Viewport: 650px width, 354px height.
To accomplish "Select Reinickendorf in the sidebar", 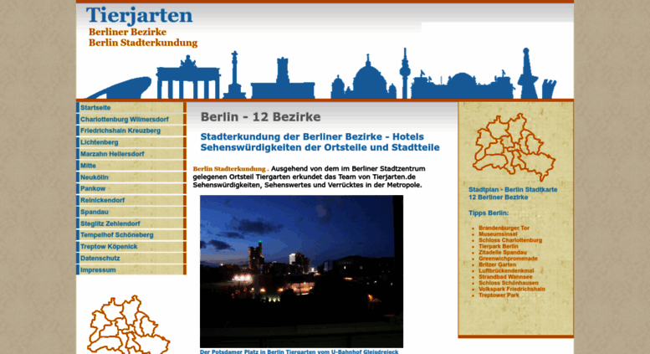I will [131, 200].
